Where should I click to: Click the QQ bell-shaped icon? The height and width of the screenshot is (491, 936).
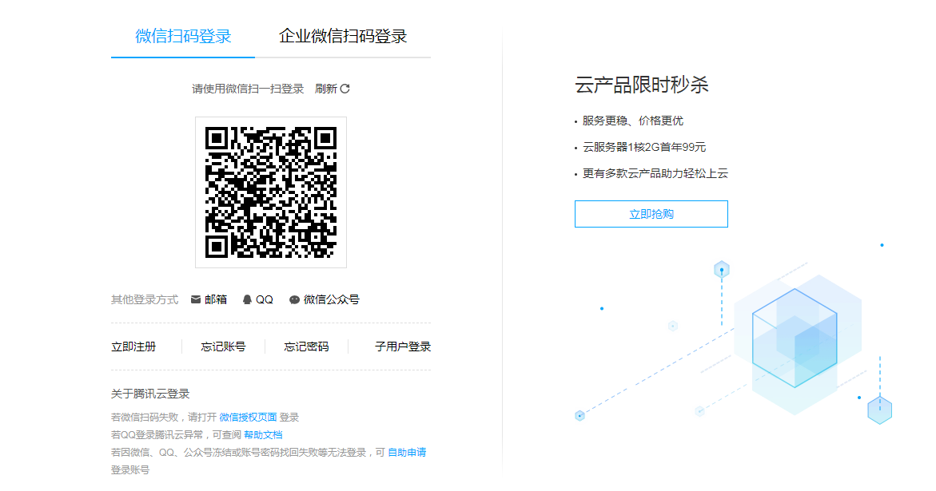(246, 299)
